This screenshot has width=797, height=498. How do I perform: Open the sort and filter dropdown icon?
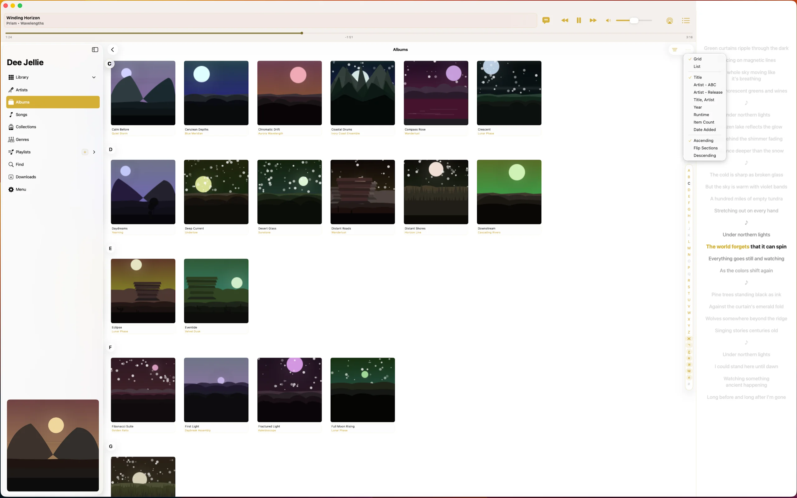point(674,50)
